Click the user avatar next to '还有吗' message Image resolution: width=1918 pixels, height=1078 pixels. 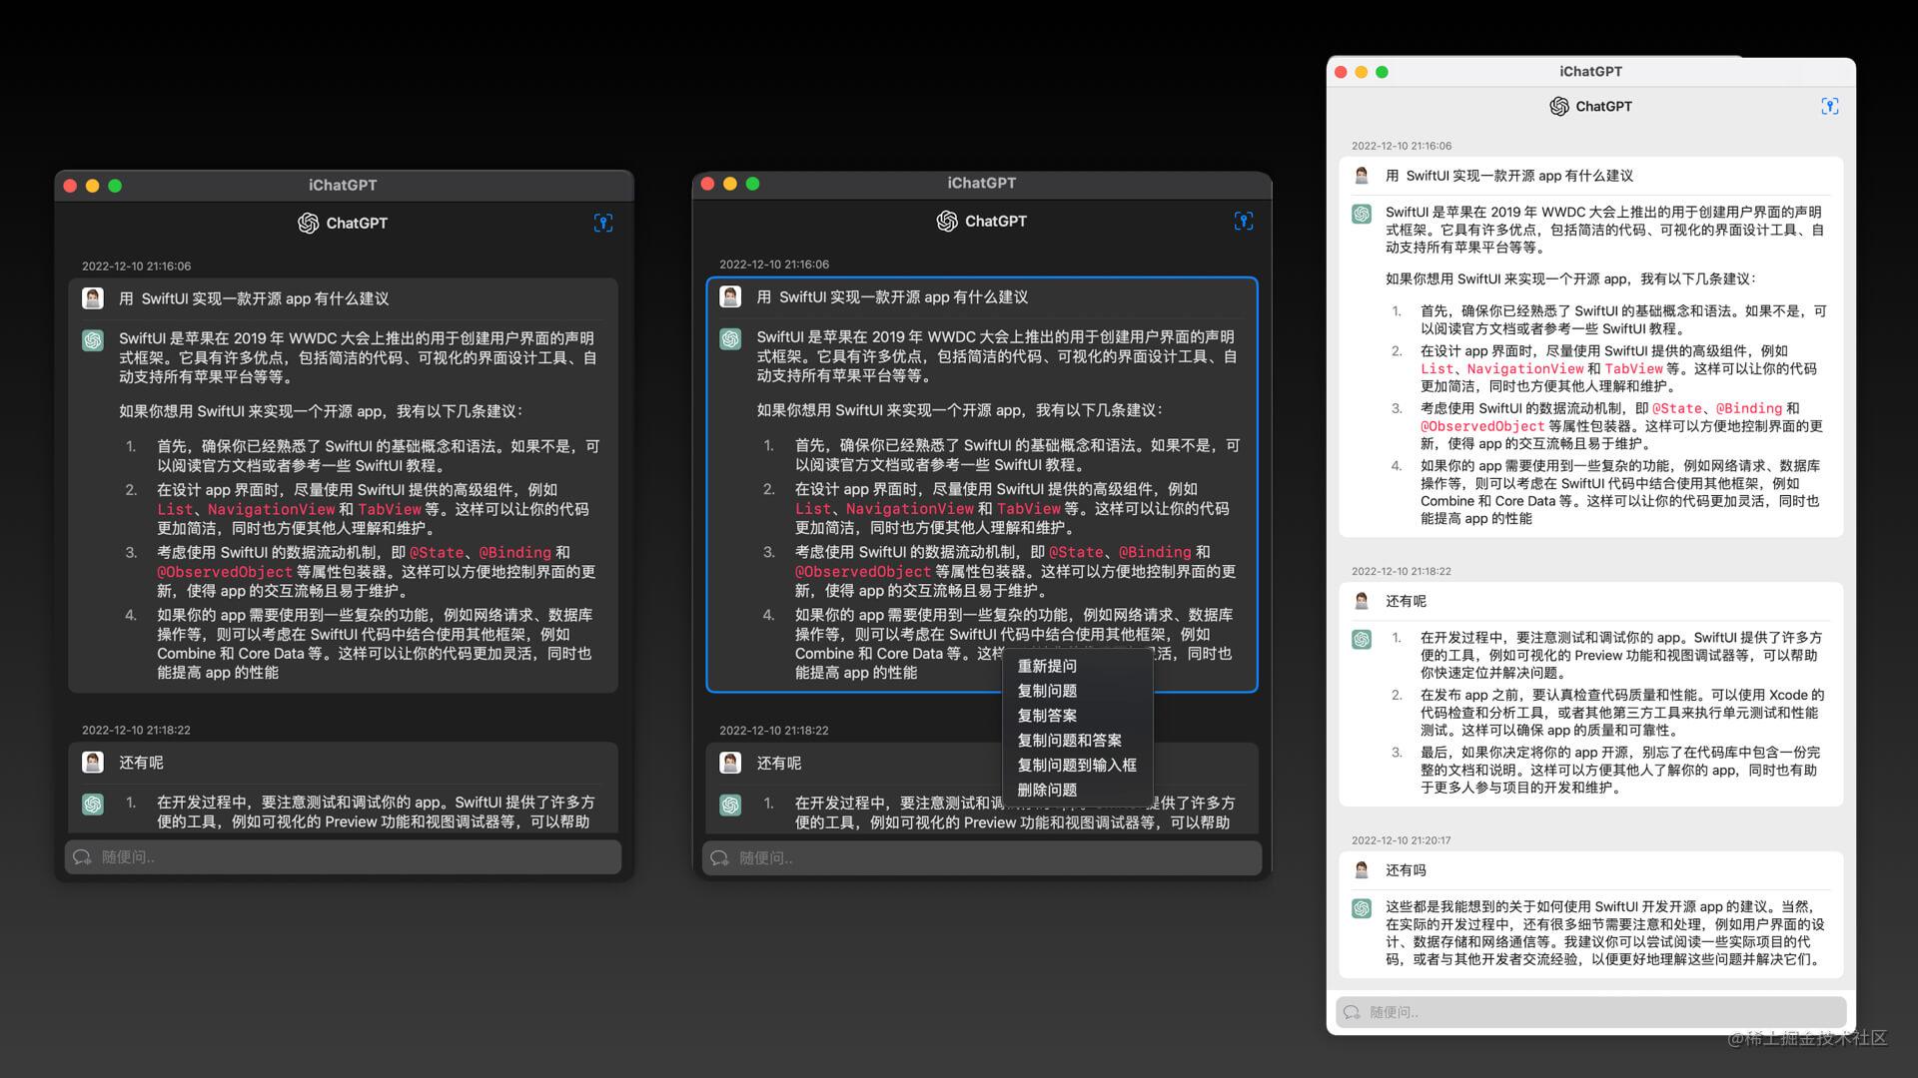pos(1360,869)
